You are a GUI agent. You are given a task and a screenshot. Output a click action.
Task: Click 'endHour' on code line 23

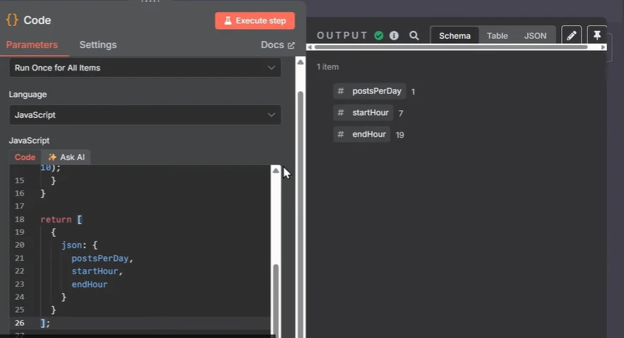[90, 284]
